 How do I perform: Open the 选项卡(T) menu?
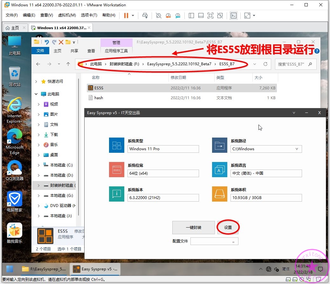click(x=89, y=15)
